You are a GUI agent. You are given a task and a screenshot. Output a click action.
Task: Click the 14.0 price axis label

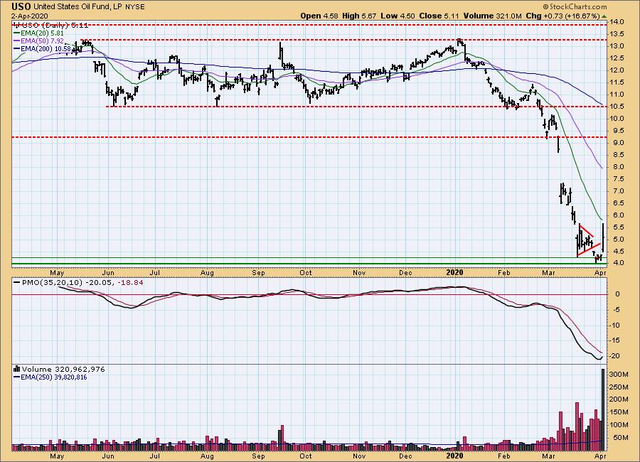click(x=617, y=22)
